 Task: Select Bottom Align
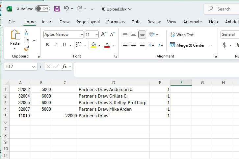[142, 34]
